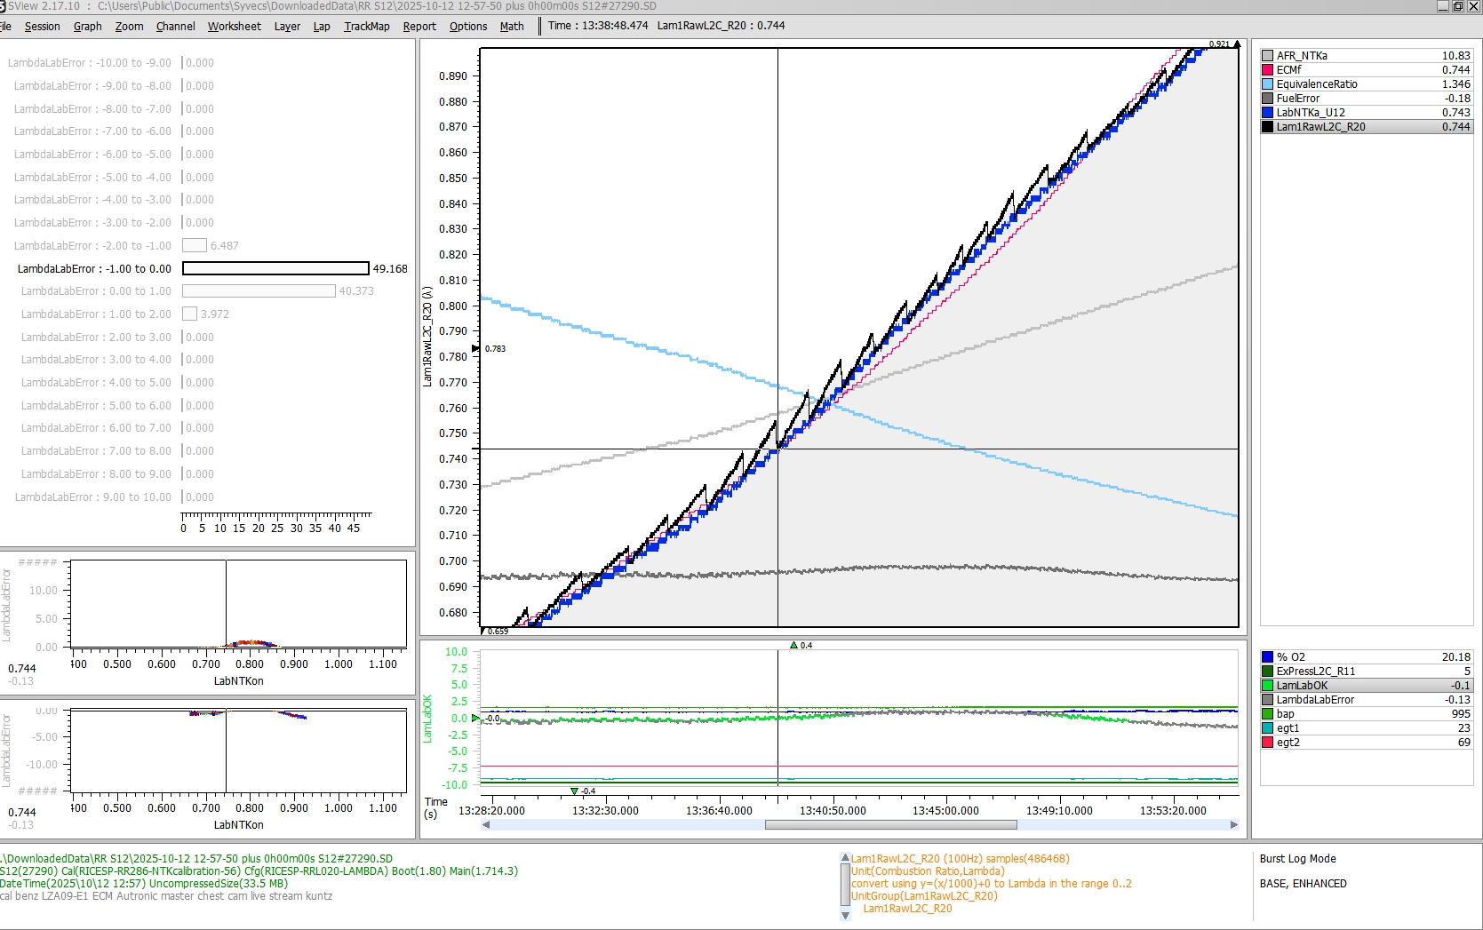Click the 0.783 left axis arrow marker
The image size is (1483, 930).
pyautogui.click(x=476, y=348)
